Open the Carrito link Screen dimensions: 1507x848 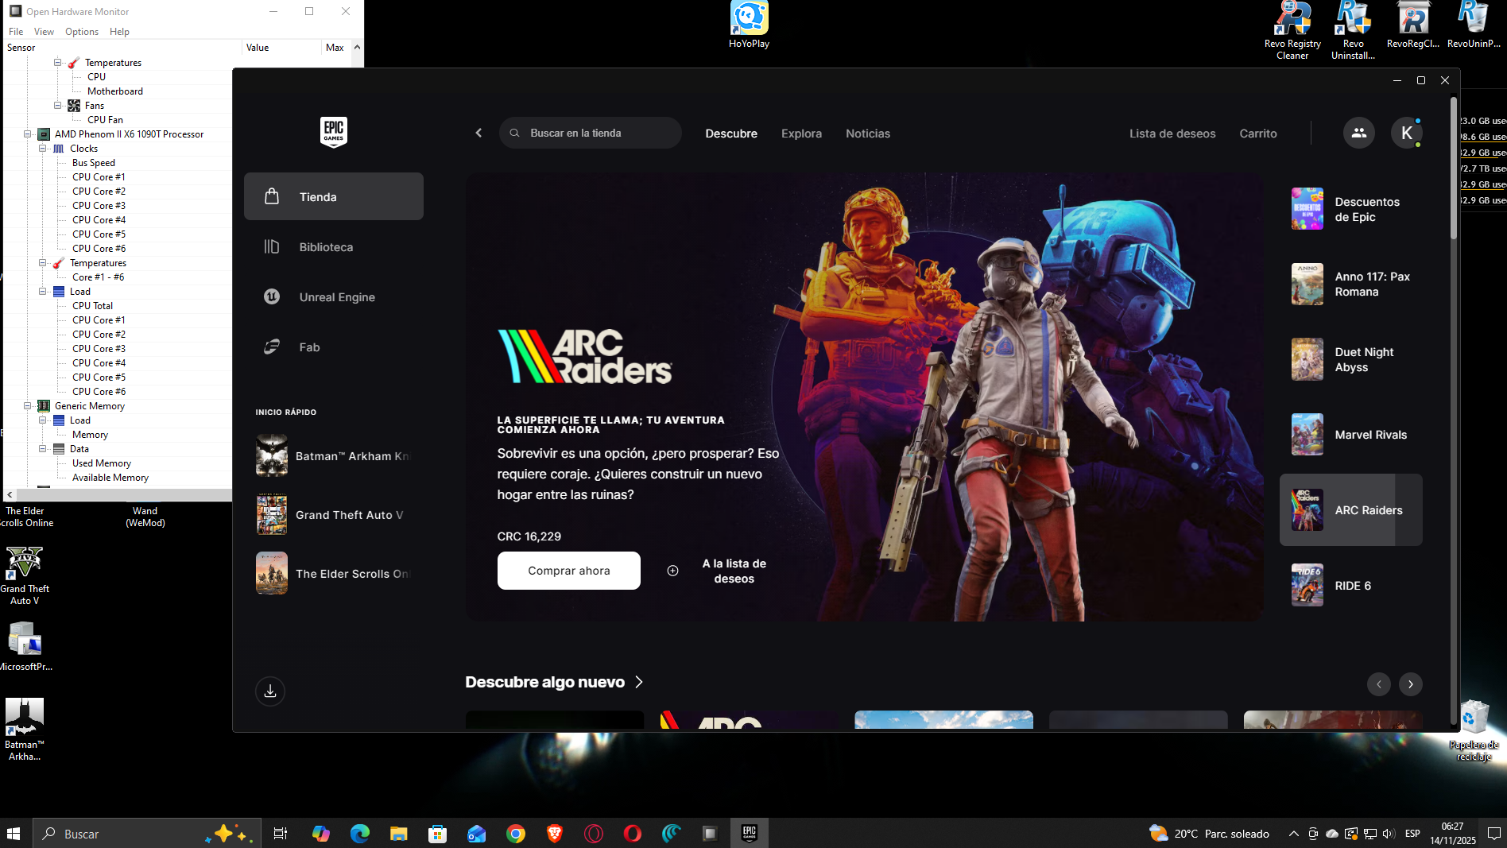click(x=1258, y=134)
